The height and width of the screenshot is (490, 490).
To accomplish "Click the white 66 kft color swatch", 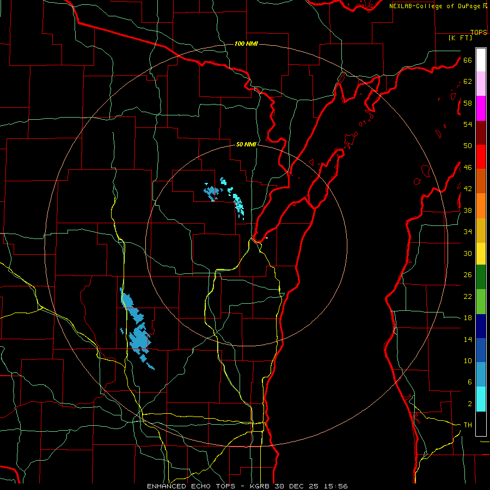I will coord(481,60).
